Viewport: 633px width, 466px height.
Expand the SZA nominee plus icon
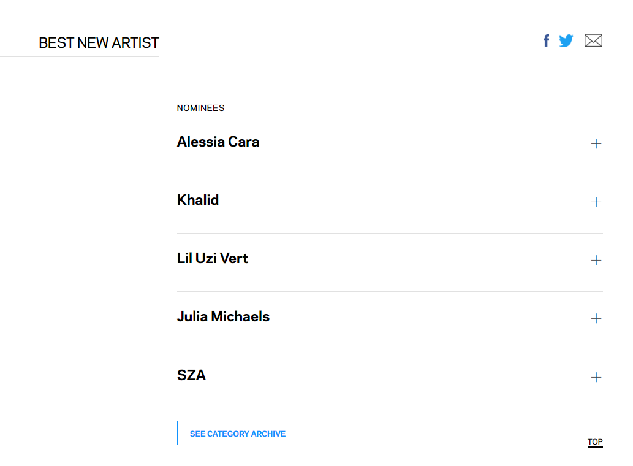point(596,377)
